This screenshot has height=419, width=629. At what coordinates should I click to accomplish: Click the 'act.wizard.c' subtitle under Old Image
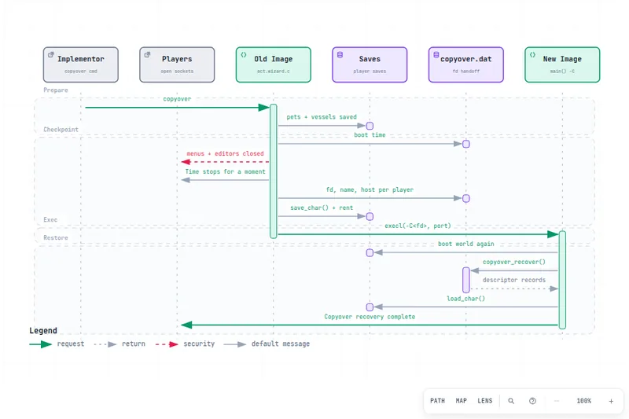click(x=273, y=71)
